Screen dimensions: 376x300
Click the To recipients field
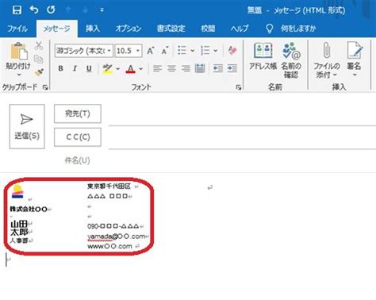(242, 115)
